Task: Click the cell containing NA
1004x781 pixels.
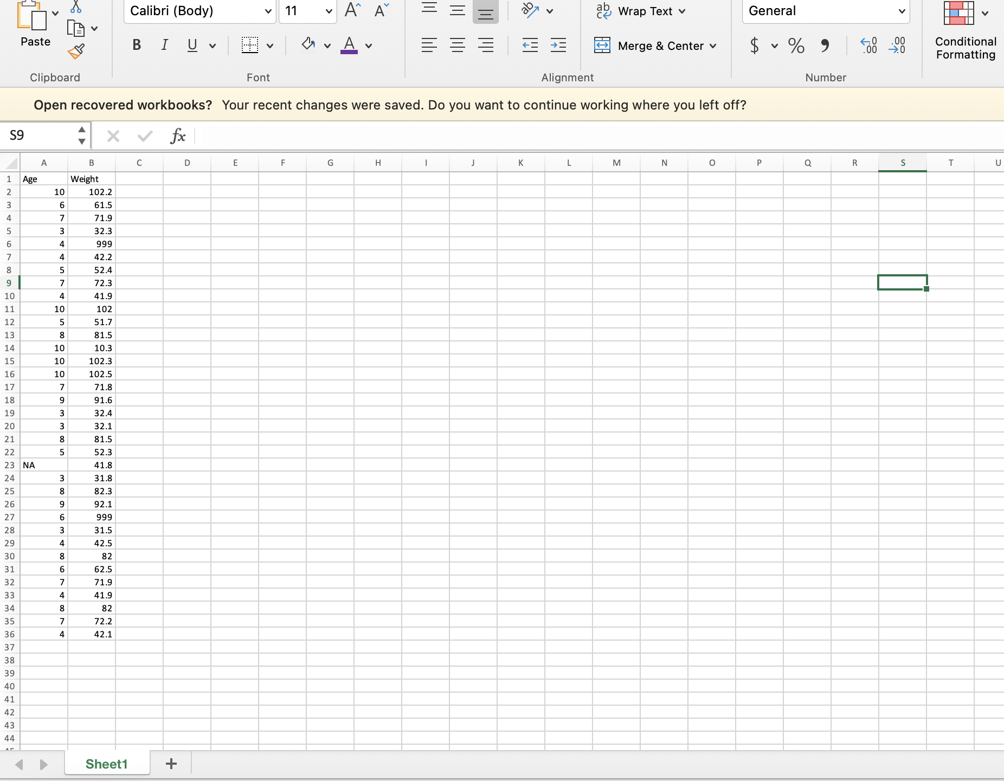Action: pos(44,465)
